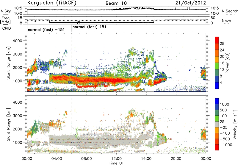Click the 'normal (fast) -151' CPID text
This screenshot has height=165, width=238.
[x=46, y=29]
